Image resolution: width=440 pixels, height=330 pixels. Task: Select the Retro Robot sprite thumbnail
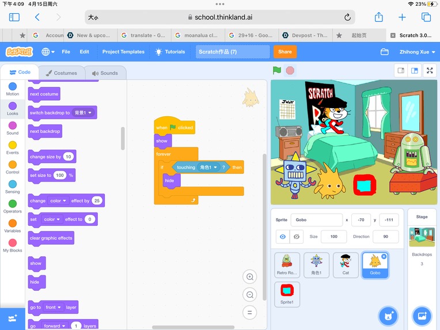(x=287, y=265)
